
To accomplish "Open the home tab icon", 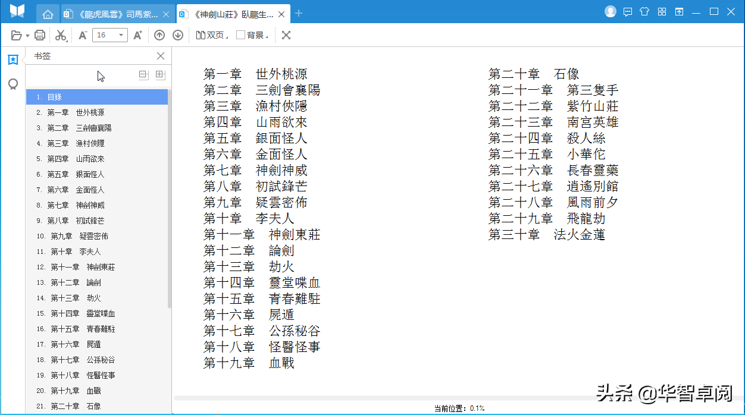I will 48,14.
